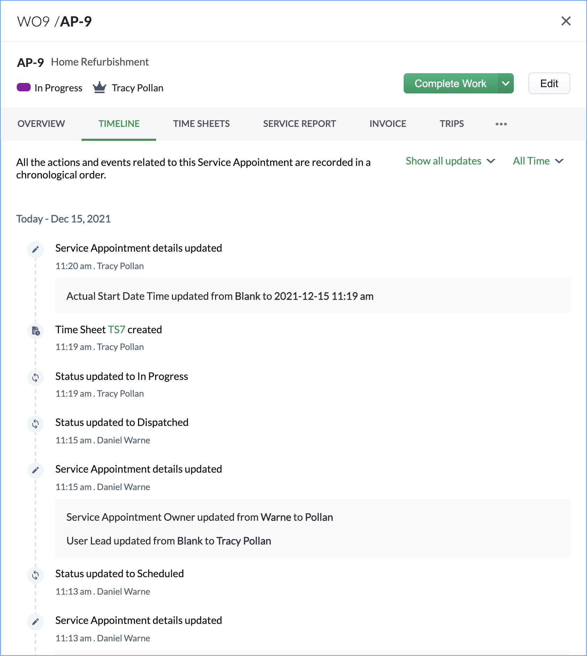Viewport: 587px width, 656px height.
Task: Click sync icon for In Progress status
Action: 36,377
